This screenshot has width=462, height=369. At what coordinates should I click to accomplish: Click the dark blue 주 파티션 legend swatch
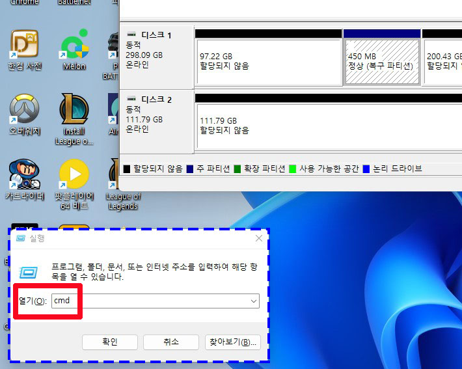(x=190, y=169)
